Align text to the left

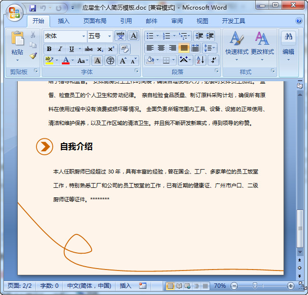[150, 48]
